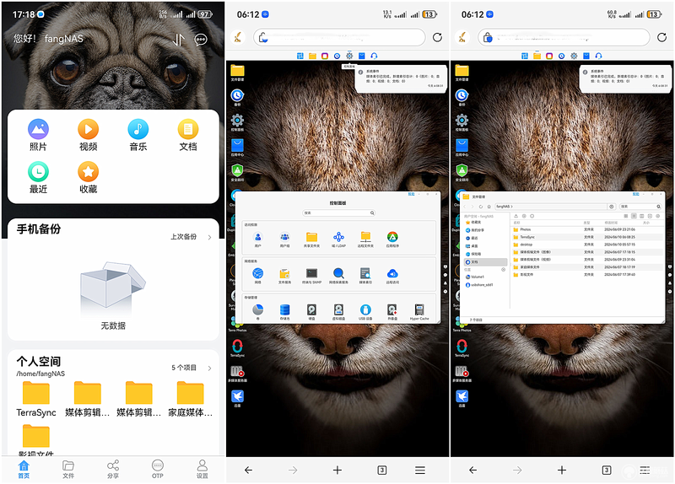Open the 家庭媒体 folder in 个人空间
The image size is (675, 484).
pos(191,399)
